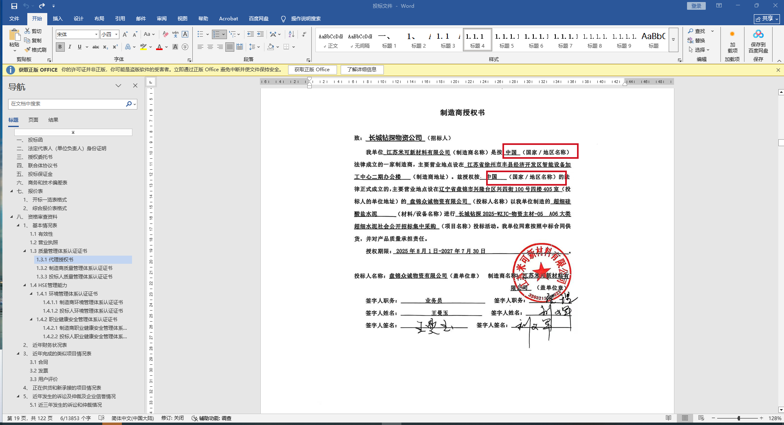The width and height of the screenshot is (784, 425).
Task: Toggle character border button
Action: (x=185, y=35)
